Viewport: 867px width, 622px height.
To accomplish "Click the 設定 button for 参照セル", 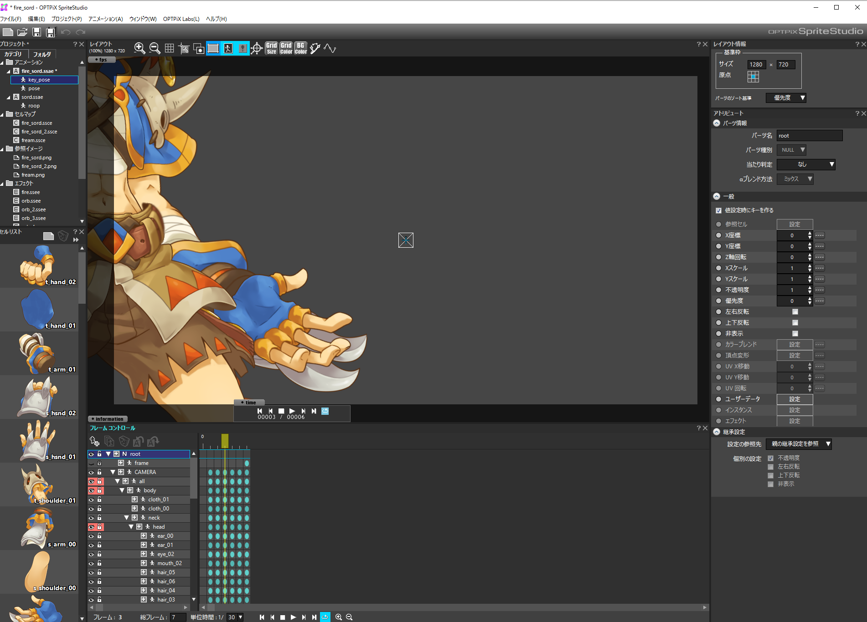I will coord(795,224).
